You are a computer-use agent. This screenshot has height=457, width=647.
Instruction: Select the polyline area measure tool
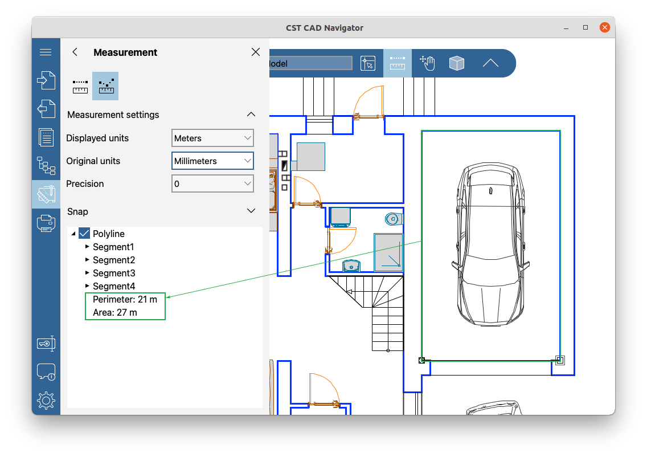point(105,86)
